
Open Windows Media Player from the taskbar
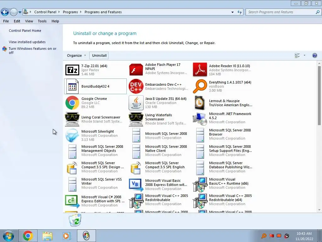click(x=67, y=236)
